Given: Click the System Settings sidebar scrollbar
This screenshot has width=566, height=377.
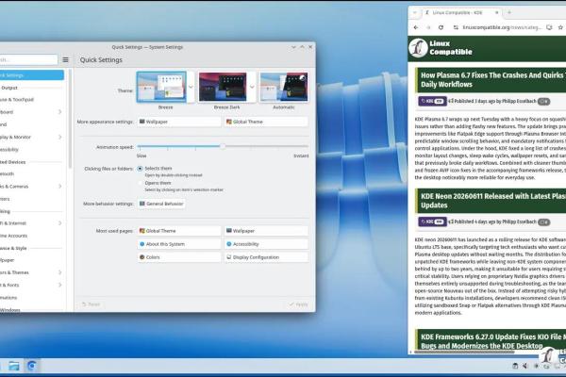Looking at the screenshot, I should click(x=70, y=119).
